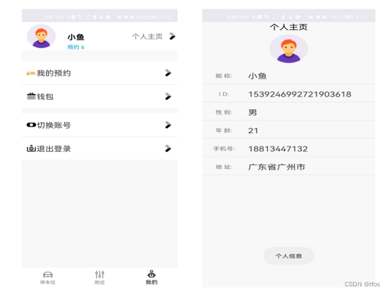Click the eye icon beside 切换账号
This screenshot has height=293, width=390.
point(31,125)
